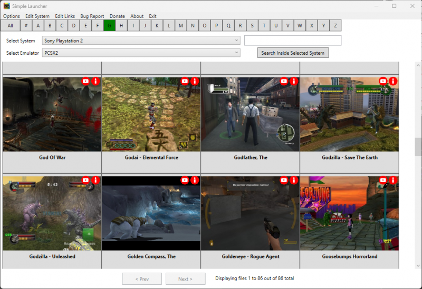Filter games by letter A
This screenshot has width=422, height=289.
point(38,25)
